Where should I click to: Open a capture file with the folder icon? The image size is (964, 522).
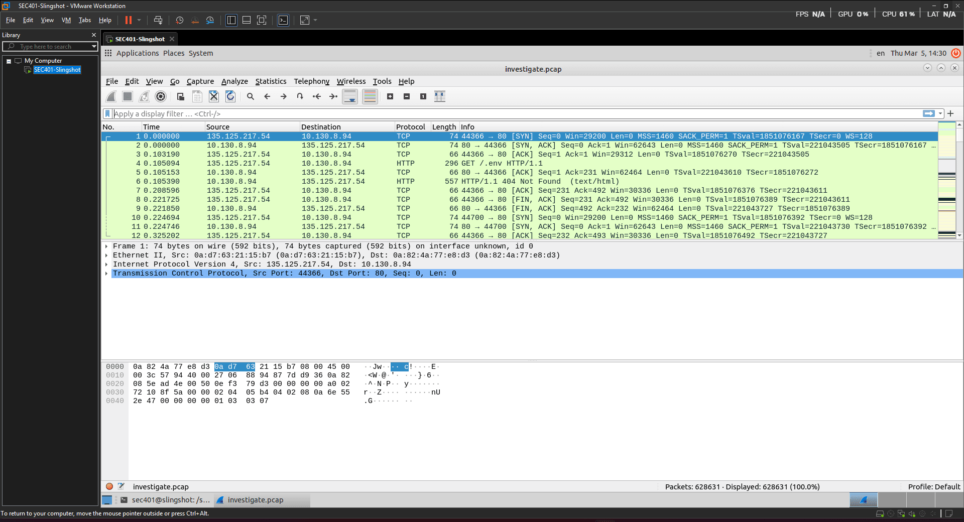(x=180, y=96)
